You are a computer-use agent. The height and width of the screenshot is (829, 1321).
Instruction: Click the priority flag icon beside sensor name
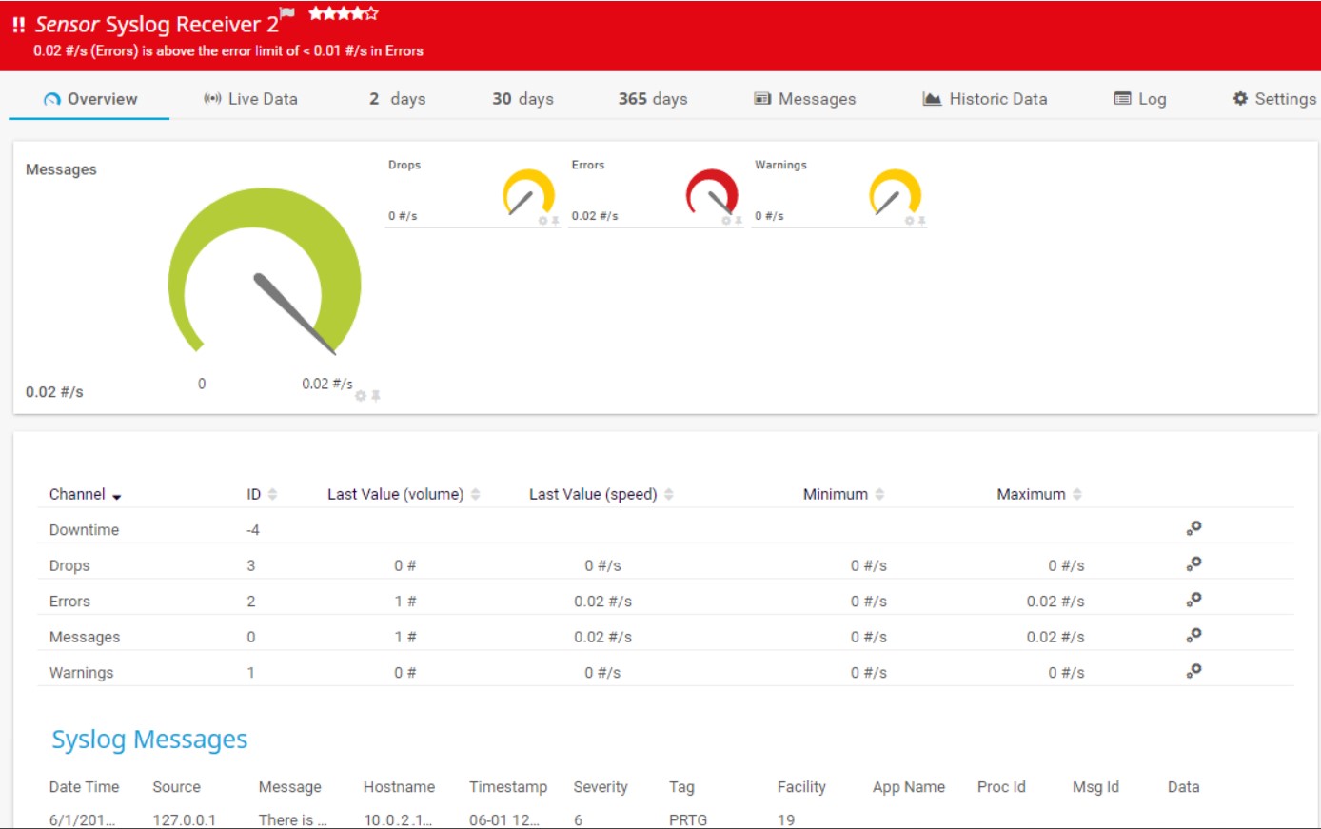287,13
